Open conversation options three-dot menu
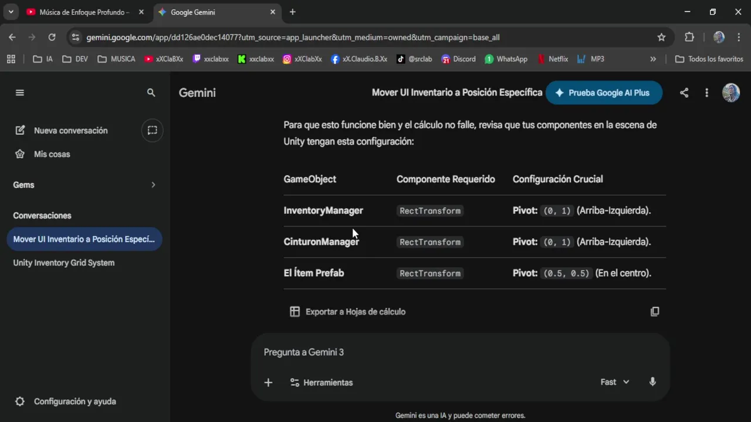Viewport: 751px width, 422px height. tap(706, 93)
